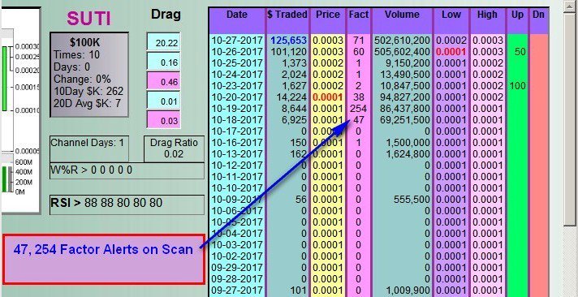Click the Fact column header

click(359, 21)
